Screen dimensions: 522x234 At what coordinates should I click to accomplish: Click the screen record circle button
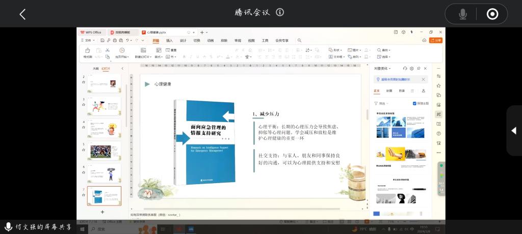point(492,14)
